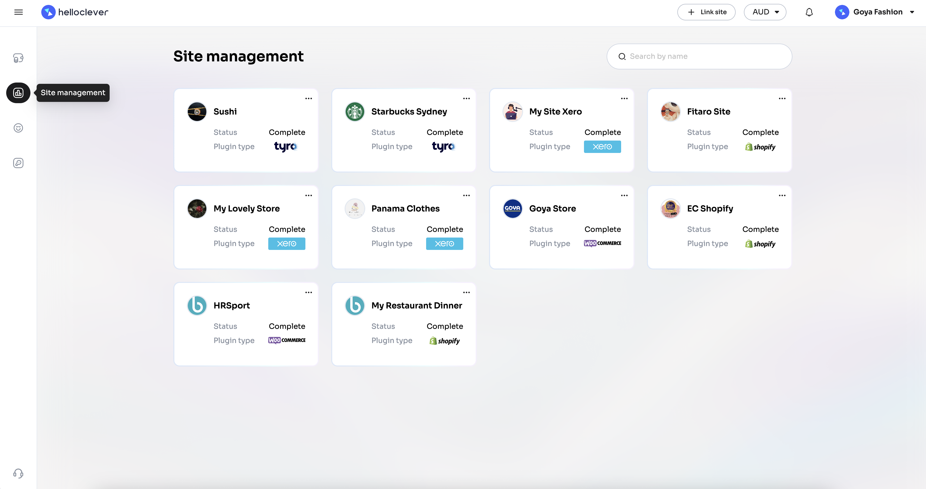
Task: Open three-dot menu on Sushi card
Action: 308,99
